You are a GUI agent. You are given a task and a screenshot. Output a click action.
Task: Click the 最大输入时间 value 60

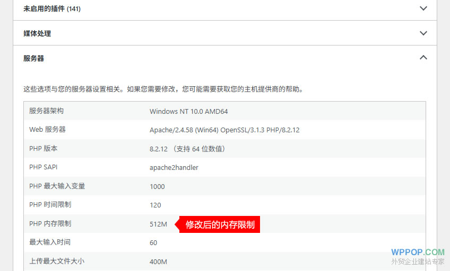(153, 242)
